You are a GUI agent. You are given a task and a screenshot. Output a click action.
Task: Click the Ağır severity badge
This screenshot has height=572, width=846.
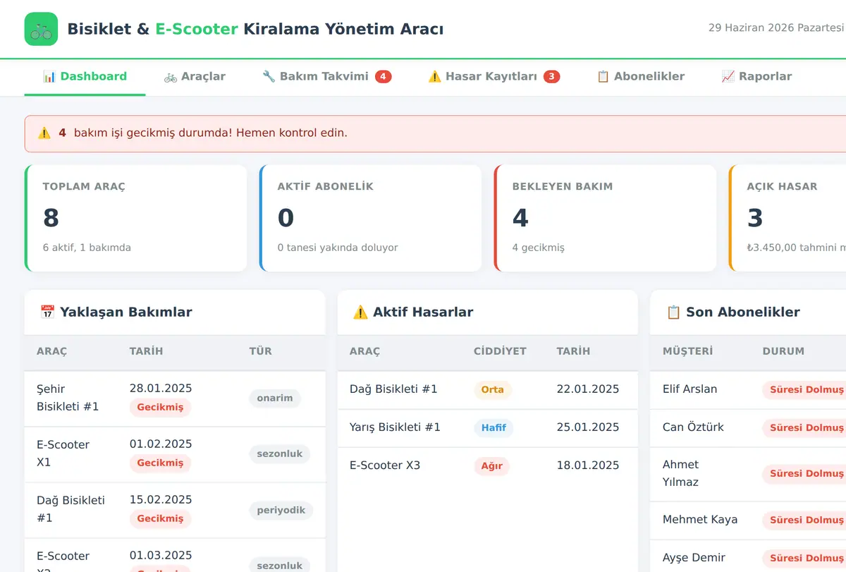pyautogui.click(x=492, y=465)
